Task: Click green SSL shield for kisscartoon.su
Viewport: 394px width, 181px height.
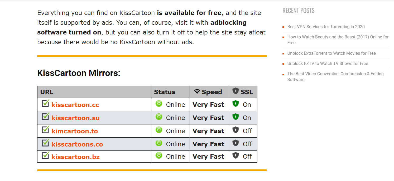Action: tap(236, 117)
